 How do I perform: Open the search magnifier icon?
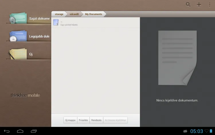(188, 5)
